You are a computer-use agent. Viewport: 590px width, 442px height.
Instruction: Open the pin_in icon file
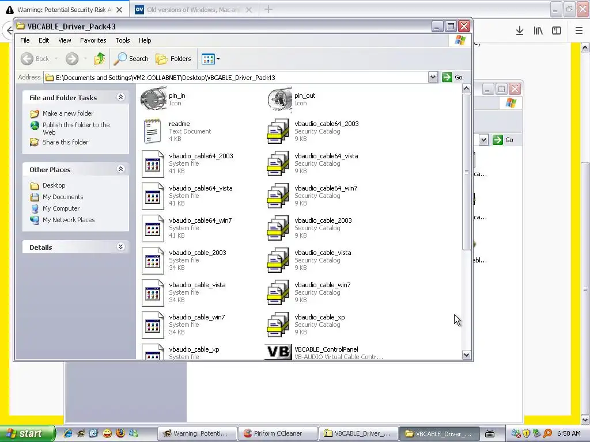[x=153, y=99]
